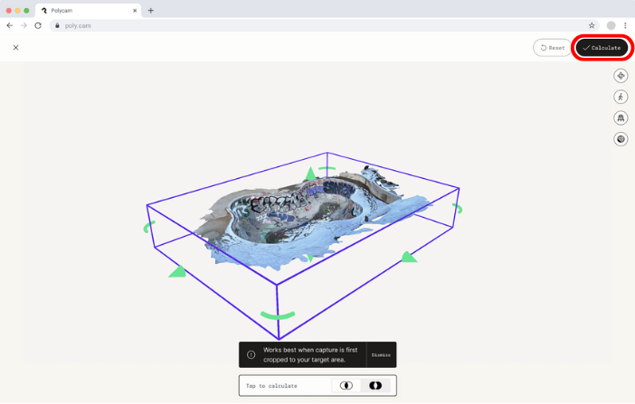Image resolution: width=635 pixels, height=404 pixels.
Task: Open the browser three-dot menu
Action: (625, 25)
